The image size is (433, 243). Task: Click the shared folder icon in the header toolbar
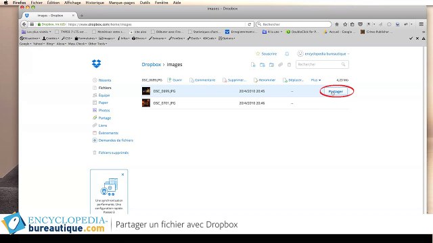(x=271, y=65)
